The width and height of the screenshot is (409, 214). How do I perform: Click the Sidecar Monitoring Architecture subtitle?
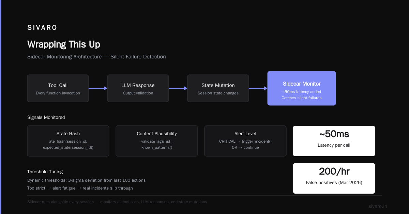click(x=96, y=57)
